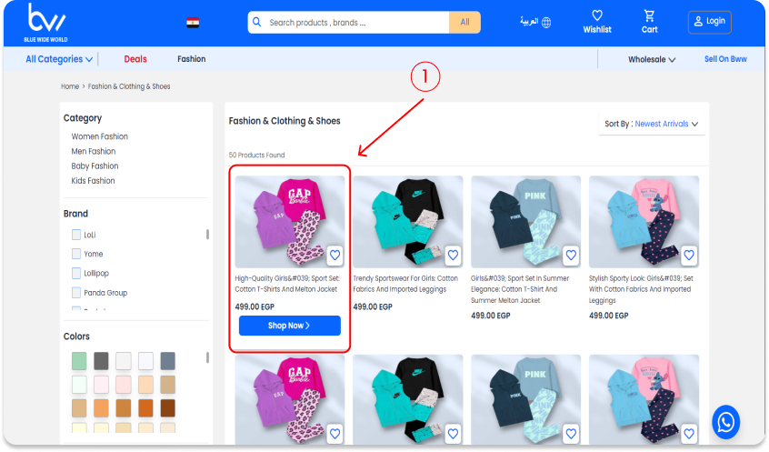
Task: Click heart on second-row PINK set
Action: 571,434
